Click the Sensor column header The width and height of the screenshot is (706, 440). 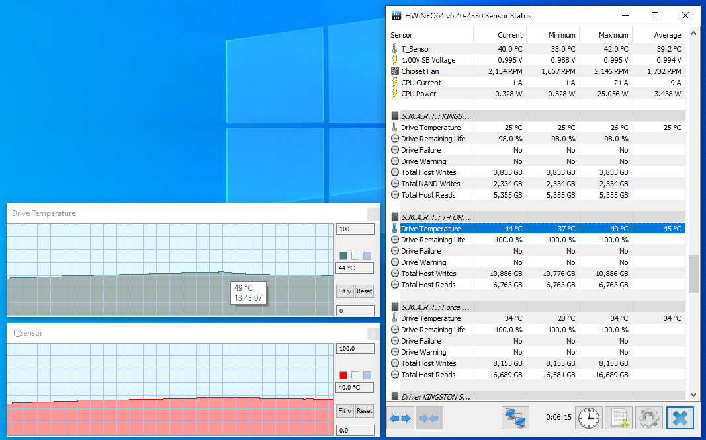[x=430, y=35]
